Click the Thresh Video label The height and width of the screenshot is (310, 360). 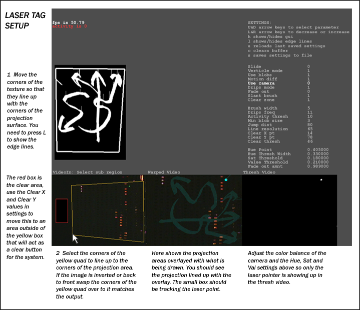point(259,172)
